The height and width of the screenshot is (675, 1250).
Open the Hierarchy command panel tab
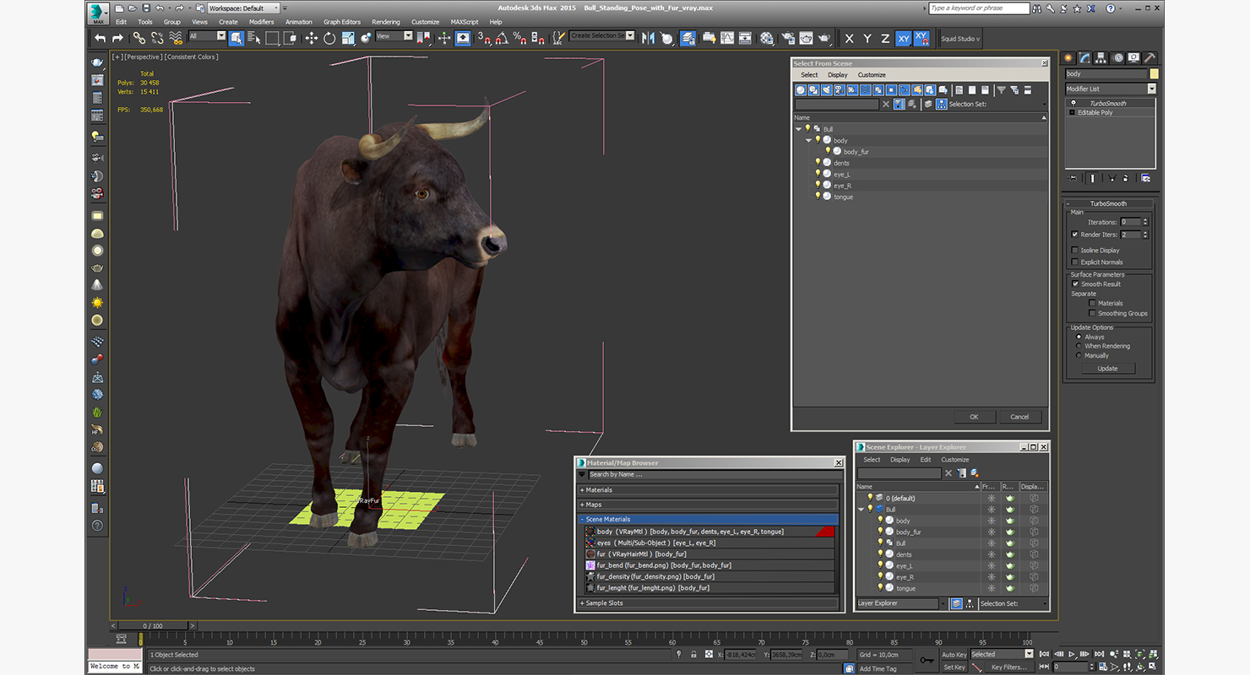click(x=1102, y=58)
